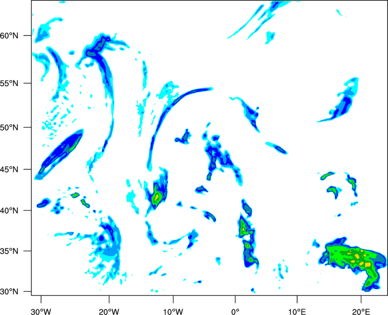Click the 55°N latitude label
388x315 pixels.
coord(9,83)
